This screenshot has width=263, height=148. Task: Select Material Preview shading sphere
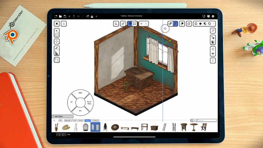click(x=205, y=24)
